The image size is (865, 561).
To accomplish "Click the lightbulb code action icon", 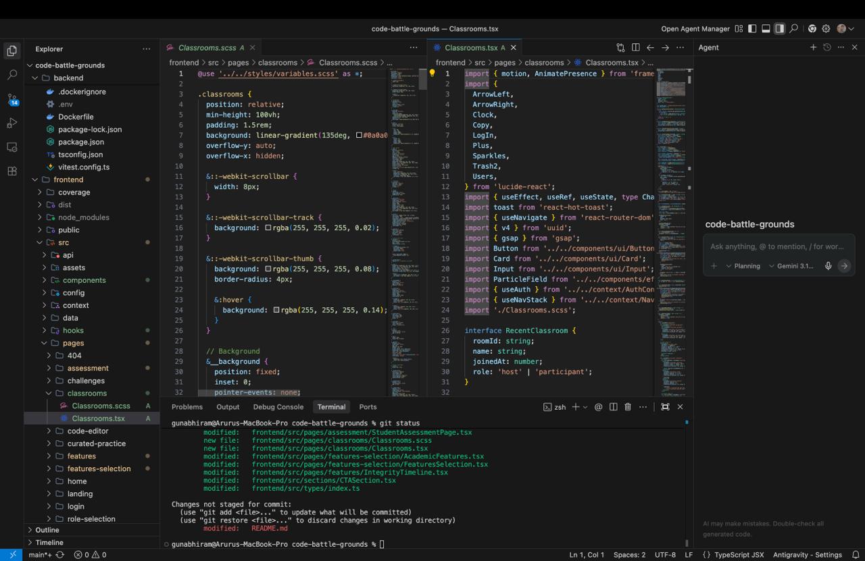I will pyautogui.click(x=432, y=74).
